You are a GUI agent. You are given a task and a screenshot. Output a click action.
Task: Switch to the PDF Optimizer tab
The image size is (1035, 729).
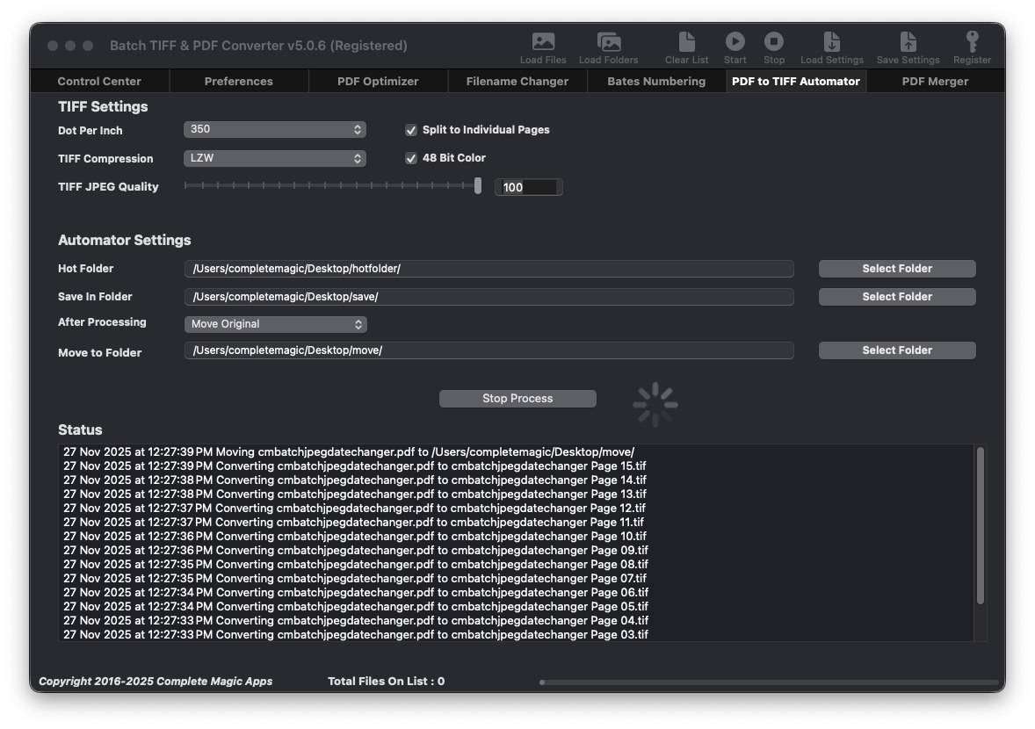click(x=378, y=82)
